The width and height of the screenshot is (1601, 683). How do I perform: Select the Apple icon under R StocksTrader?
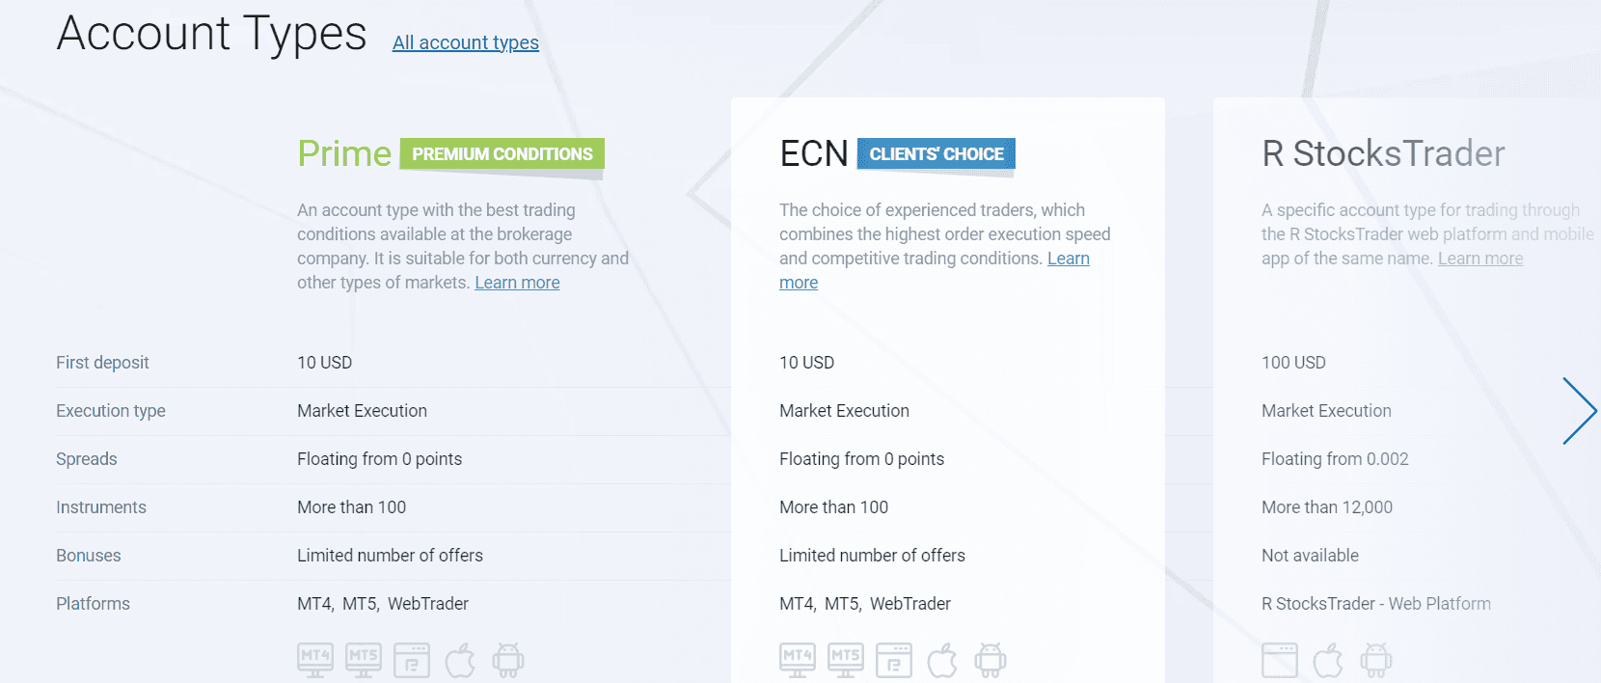[1328, 661]
